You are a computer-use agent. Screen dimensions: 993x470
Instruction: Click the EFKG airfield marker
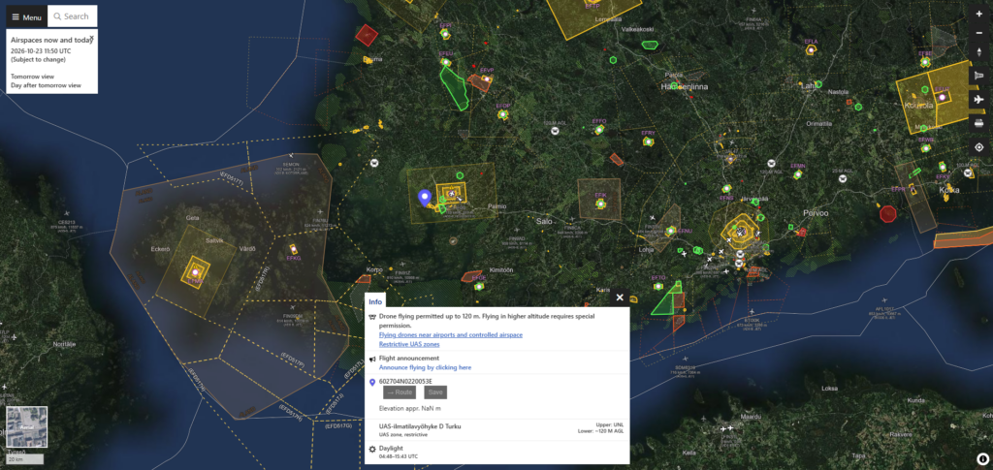pyautogui.click(x=293, y=249)
